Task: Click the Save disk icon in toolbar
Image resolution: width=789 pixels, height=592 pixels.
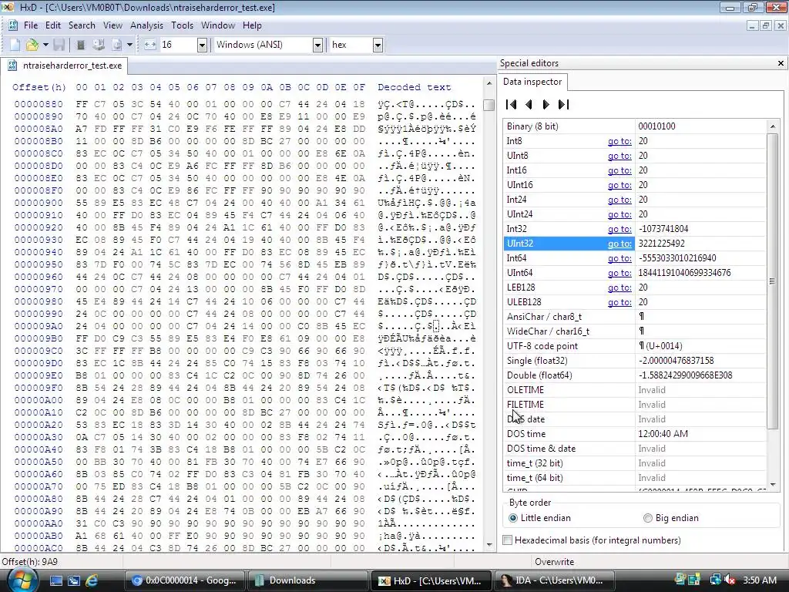Action: coord(59,45)
